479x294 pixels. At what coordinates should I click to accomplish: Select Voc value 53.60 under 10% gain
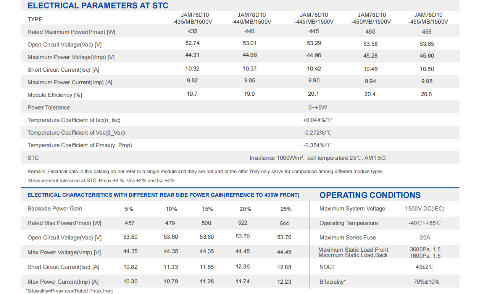pyautogui.click(x=171, y=237)
